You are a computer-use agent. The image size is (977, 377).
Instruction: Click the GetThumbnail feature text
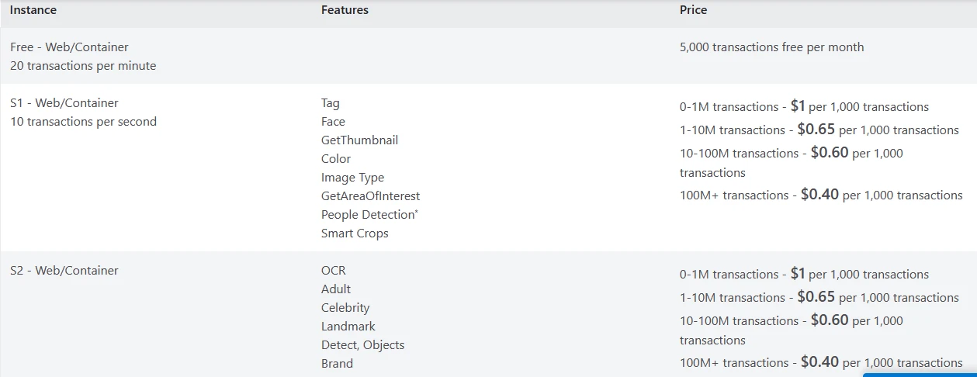pos(359,140)
